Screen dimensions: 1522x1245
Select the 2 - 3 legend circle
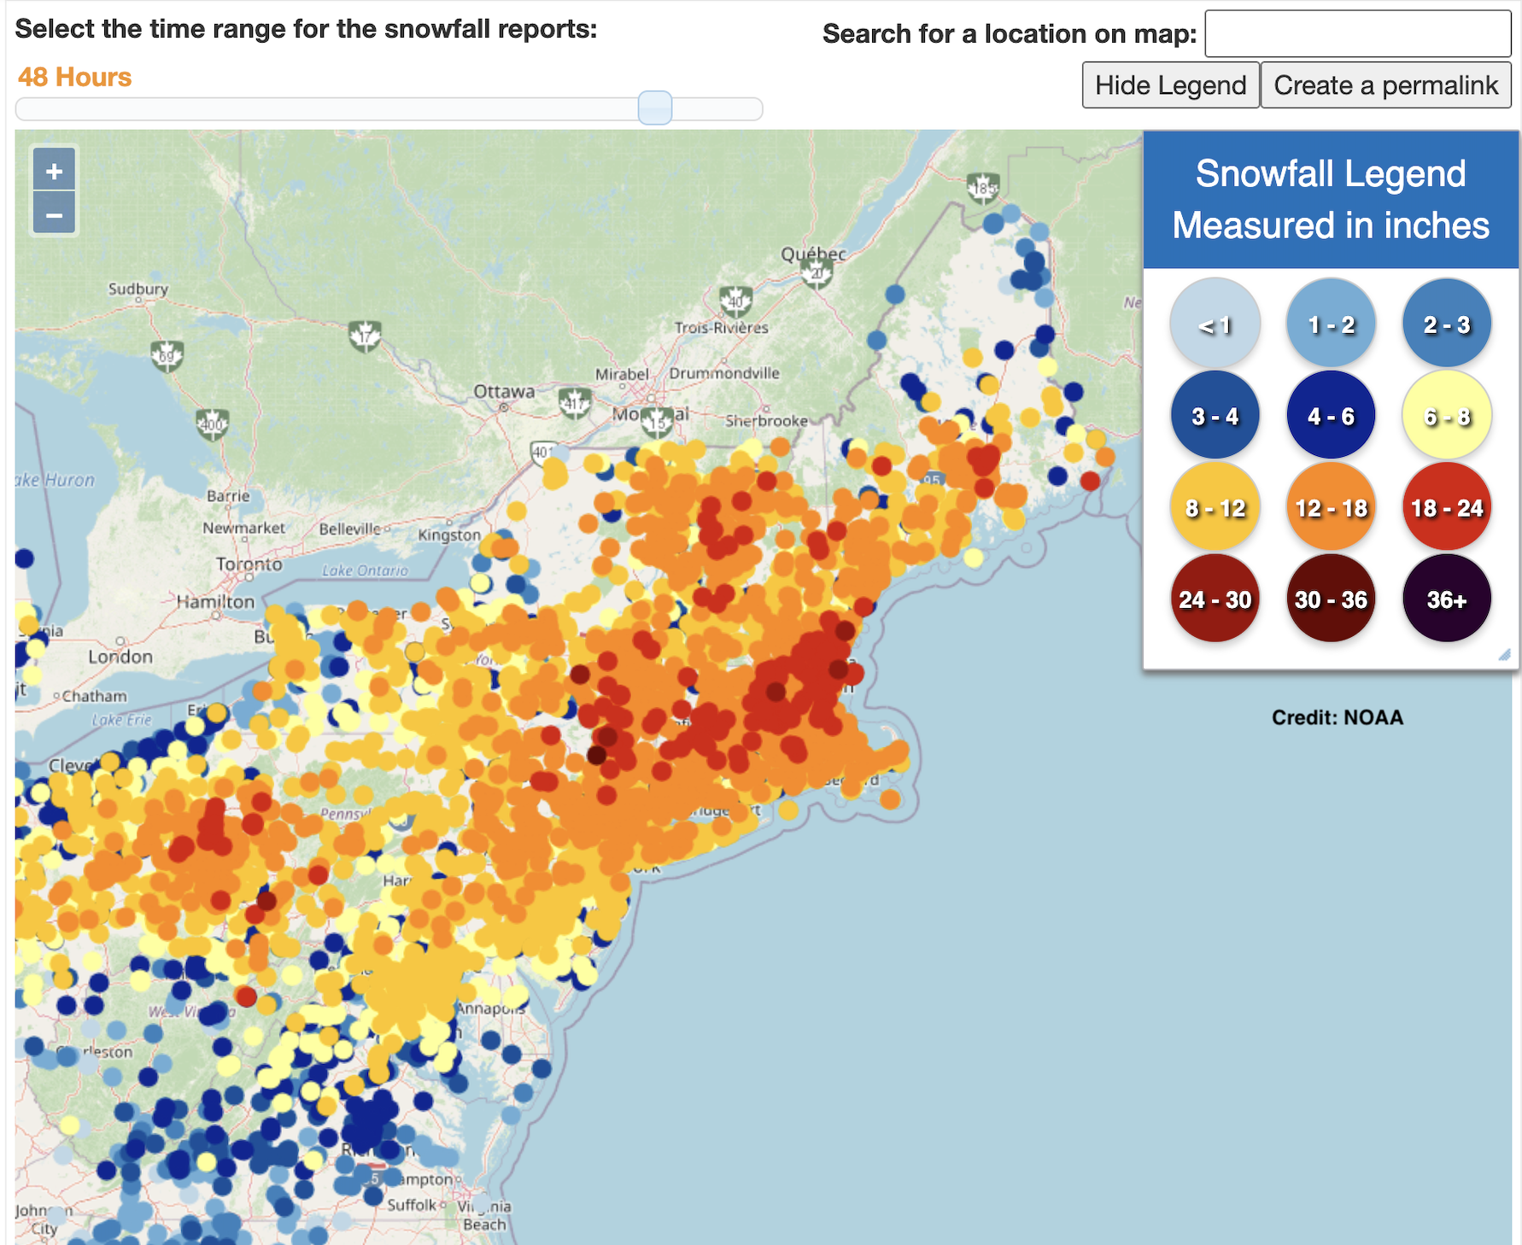click(x=1447, y=323)
